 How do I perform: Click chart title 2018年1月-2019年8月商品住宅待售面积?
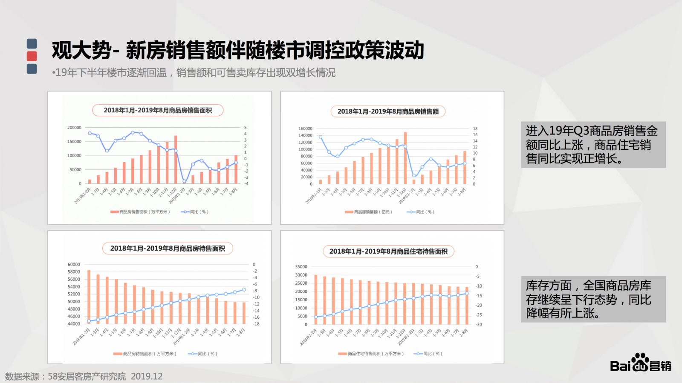(x=388, y=252)
